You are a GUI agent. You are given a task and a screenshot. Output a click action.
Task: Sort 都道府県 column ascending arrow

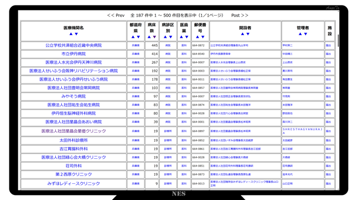tap(133, 37)
